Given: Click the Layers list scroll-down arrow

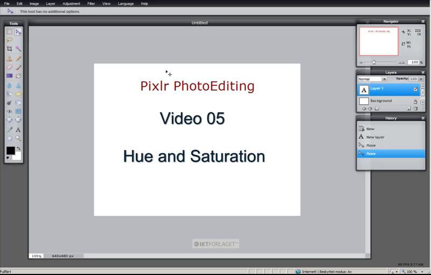Looking at the screenshot, I should (422, 102).
